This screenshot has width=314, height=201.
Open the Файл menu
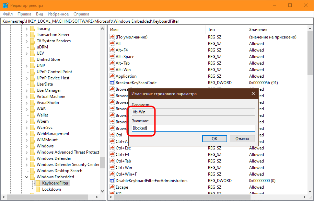pyautogui.click(x=8, y=14)
